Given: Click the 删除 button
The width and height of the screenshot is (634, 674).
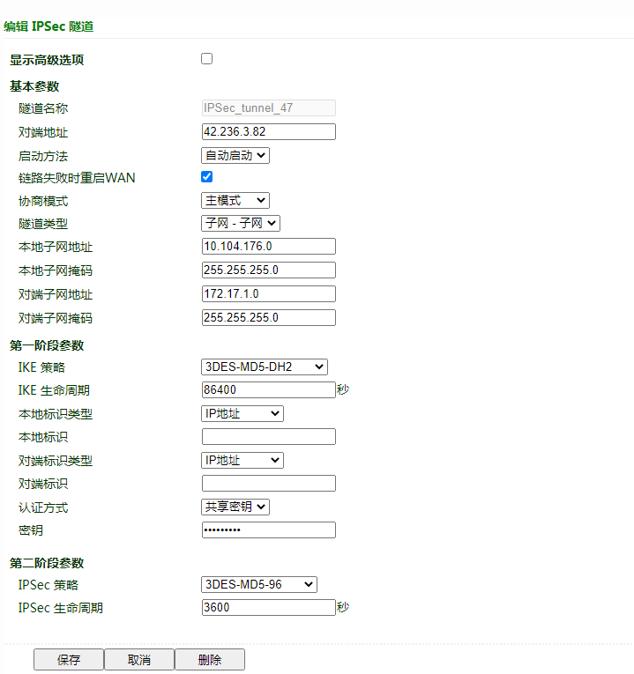Looking at the screenshot, I should 210,660.
